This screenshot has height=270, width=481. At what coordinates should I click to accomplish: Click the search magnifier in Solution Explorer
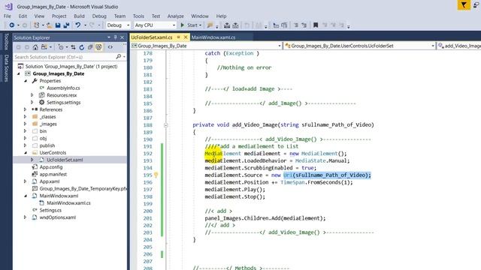tap(119, 57)
